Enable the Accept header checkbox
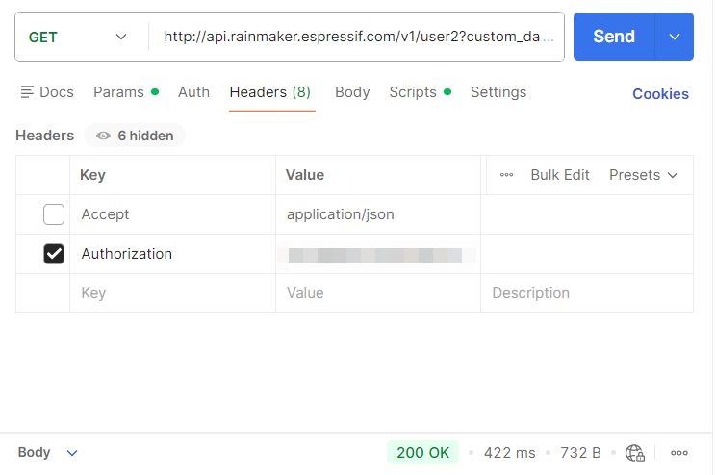715x475 pixels. 54,214
